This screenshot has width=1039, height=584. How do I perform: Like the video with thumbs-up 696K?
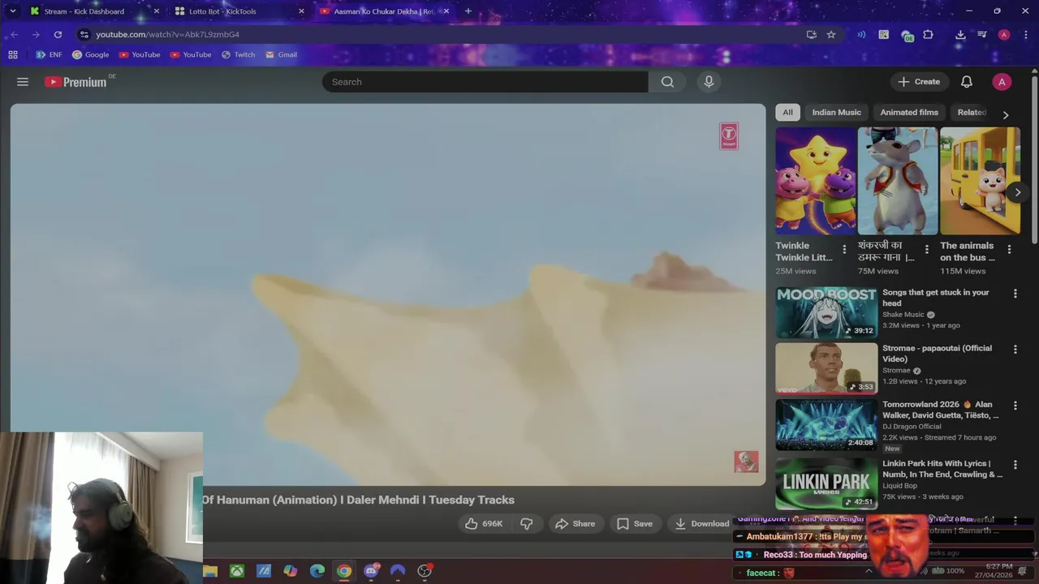tap(484, 524)
